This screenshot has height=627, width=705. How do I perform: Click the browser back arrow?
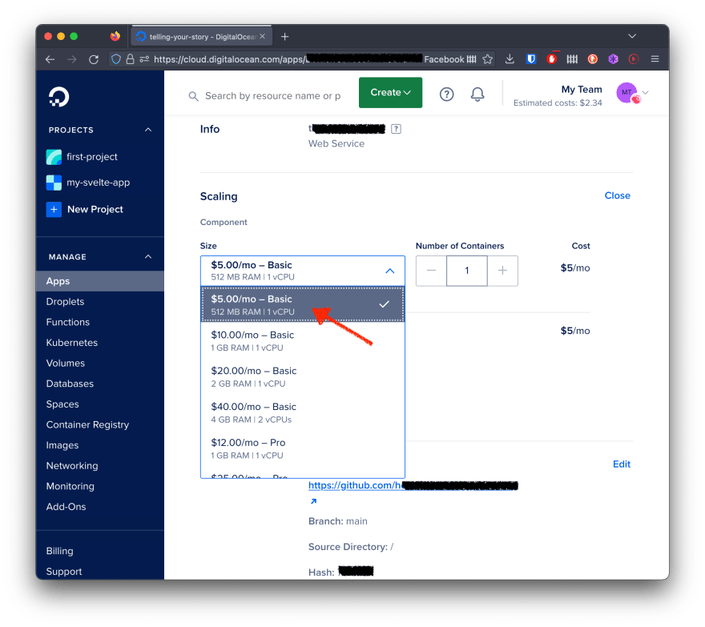pyautogui.click(x=50, y=59)
